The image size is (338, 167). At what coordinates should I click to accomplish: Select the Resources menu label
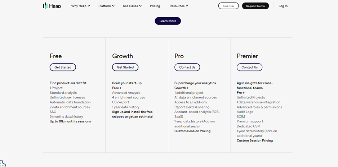(x=177, y=6)
